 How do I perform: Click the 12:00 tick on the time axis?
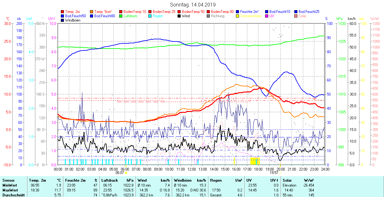point(192,169)
